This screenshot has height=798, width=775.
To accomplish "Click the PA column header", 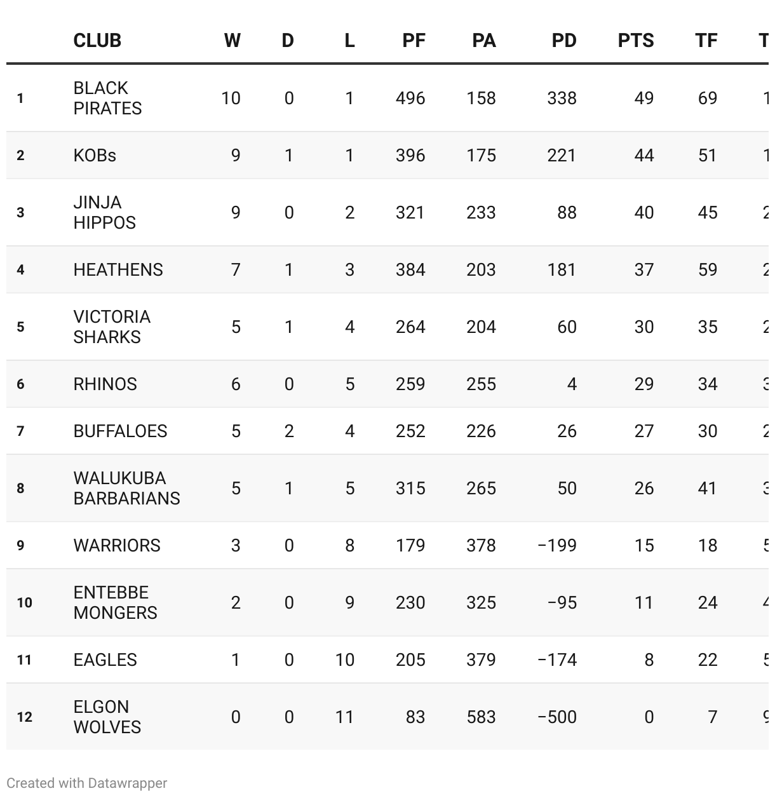I will 484,41.
